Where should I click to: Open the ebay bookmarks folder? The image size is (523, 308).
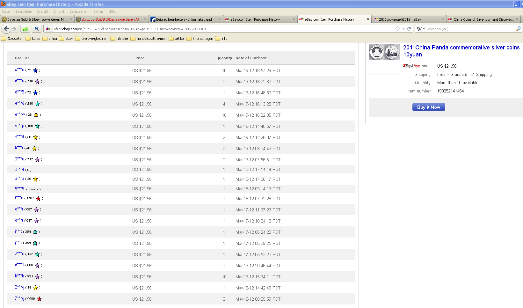pyautogui.click(x=66, y=39)
